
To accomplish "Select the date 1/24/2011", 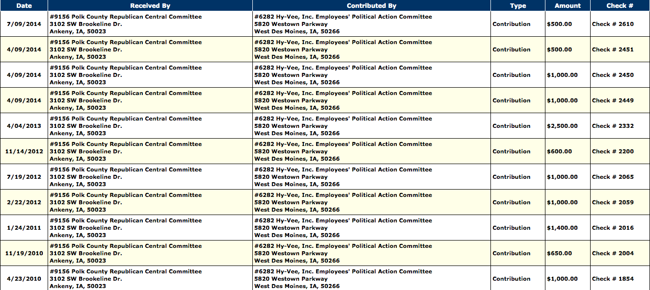I will 24,228.
